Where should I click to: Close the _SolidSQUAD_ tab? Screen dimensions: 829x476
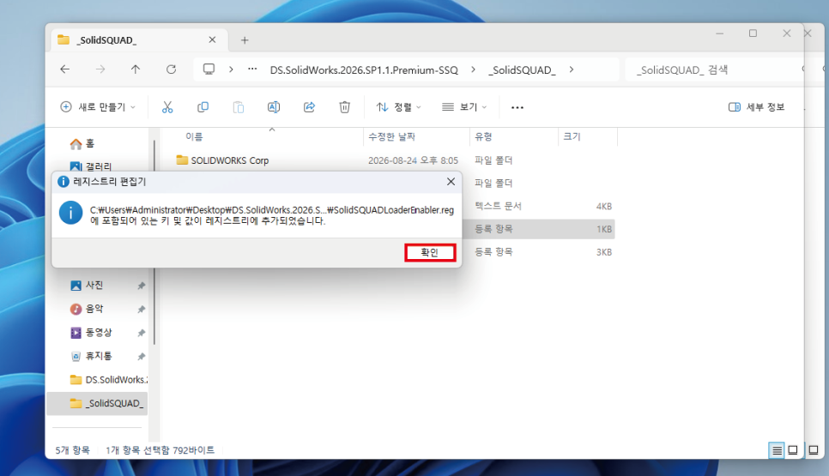(x=212, y=39)
